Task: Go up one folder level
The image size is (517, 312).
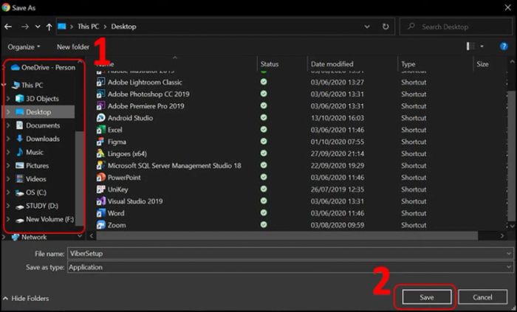Action: 49,27
